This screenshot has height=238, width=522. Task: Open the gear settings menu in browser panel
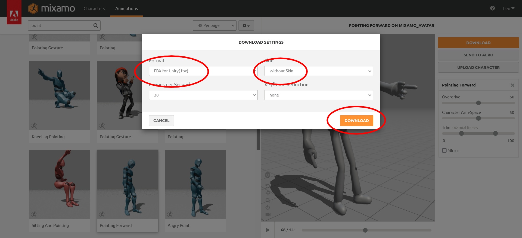pyautogui.click(x=246, y=25)
